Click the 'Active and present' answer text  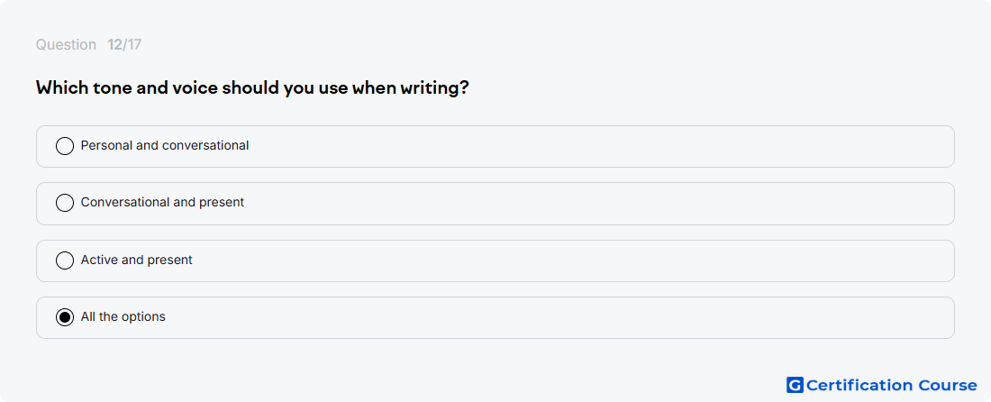(x=137, y=260)
